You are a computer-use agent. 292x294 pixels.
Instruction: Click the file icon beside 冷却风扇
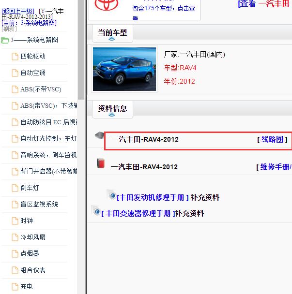point(15,237)
